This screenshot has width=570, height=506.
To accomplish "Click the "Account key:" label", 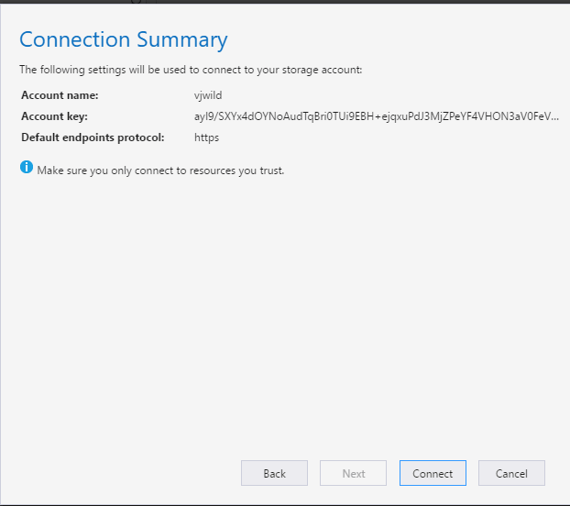I will (54, 116).
